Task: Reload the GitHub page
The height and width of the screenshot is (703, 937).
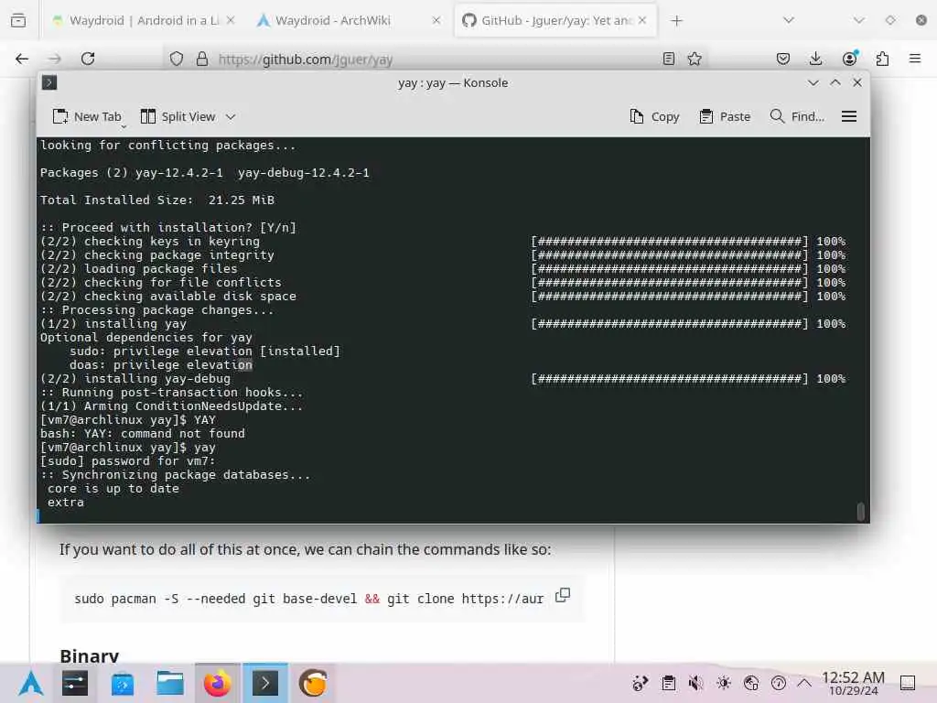Action: point(88,59)
